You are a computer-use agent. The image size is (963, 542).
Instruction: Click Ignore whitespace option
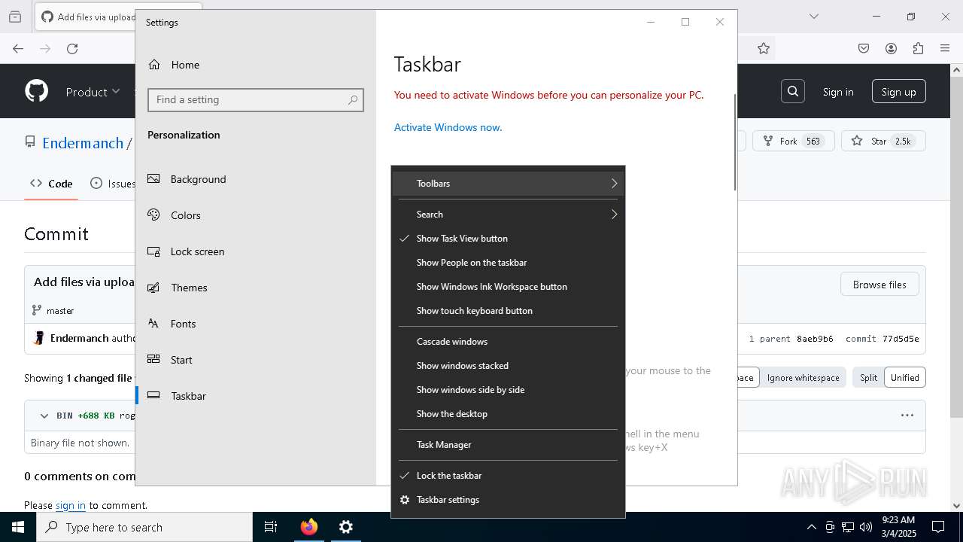pos(803,378)
